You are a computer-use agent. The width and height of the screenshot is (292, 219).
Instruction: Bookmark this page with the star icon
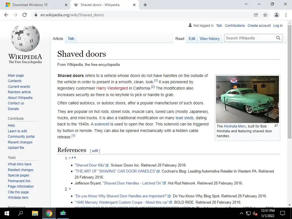[x=265, y=15]
